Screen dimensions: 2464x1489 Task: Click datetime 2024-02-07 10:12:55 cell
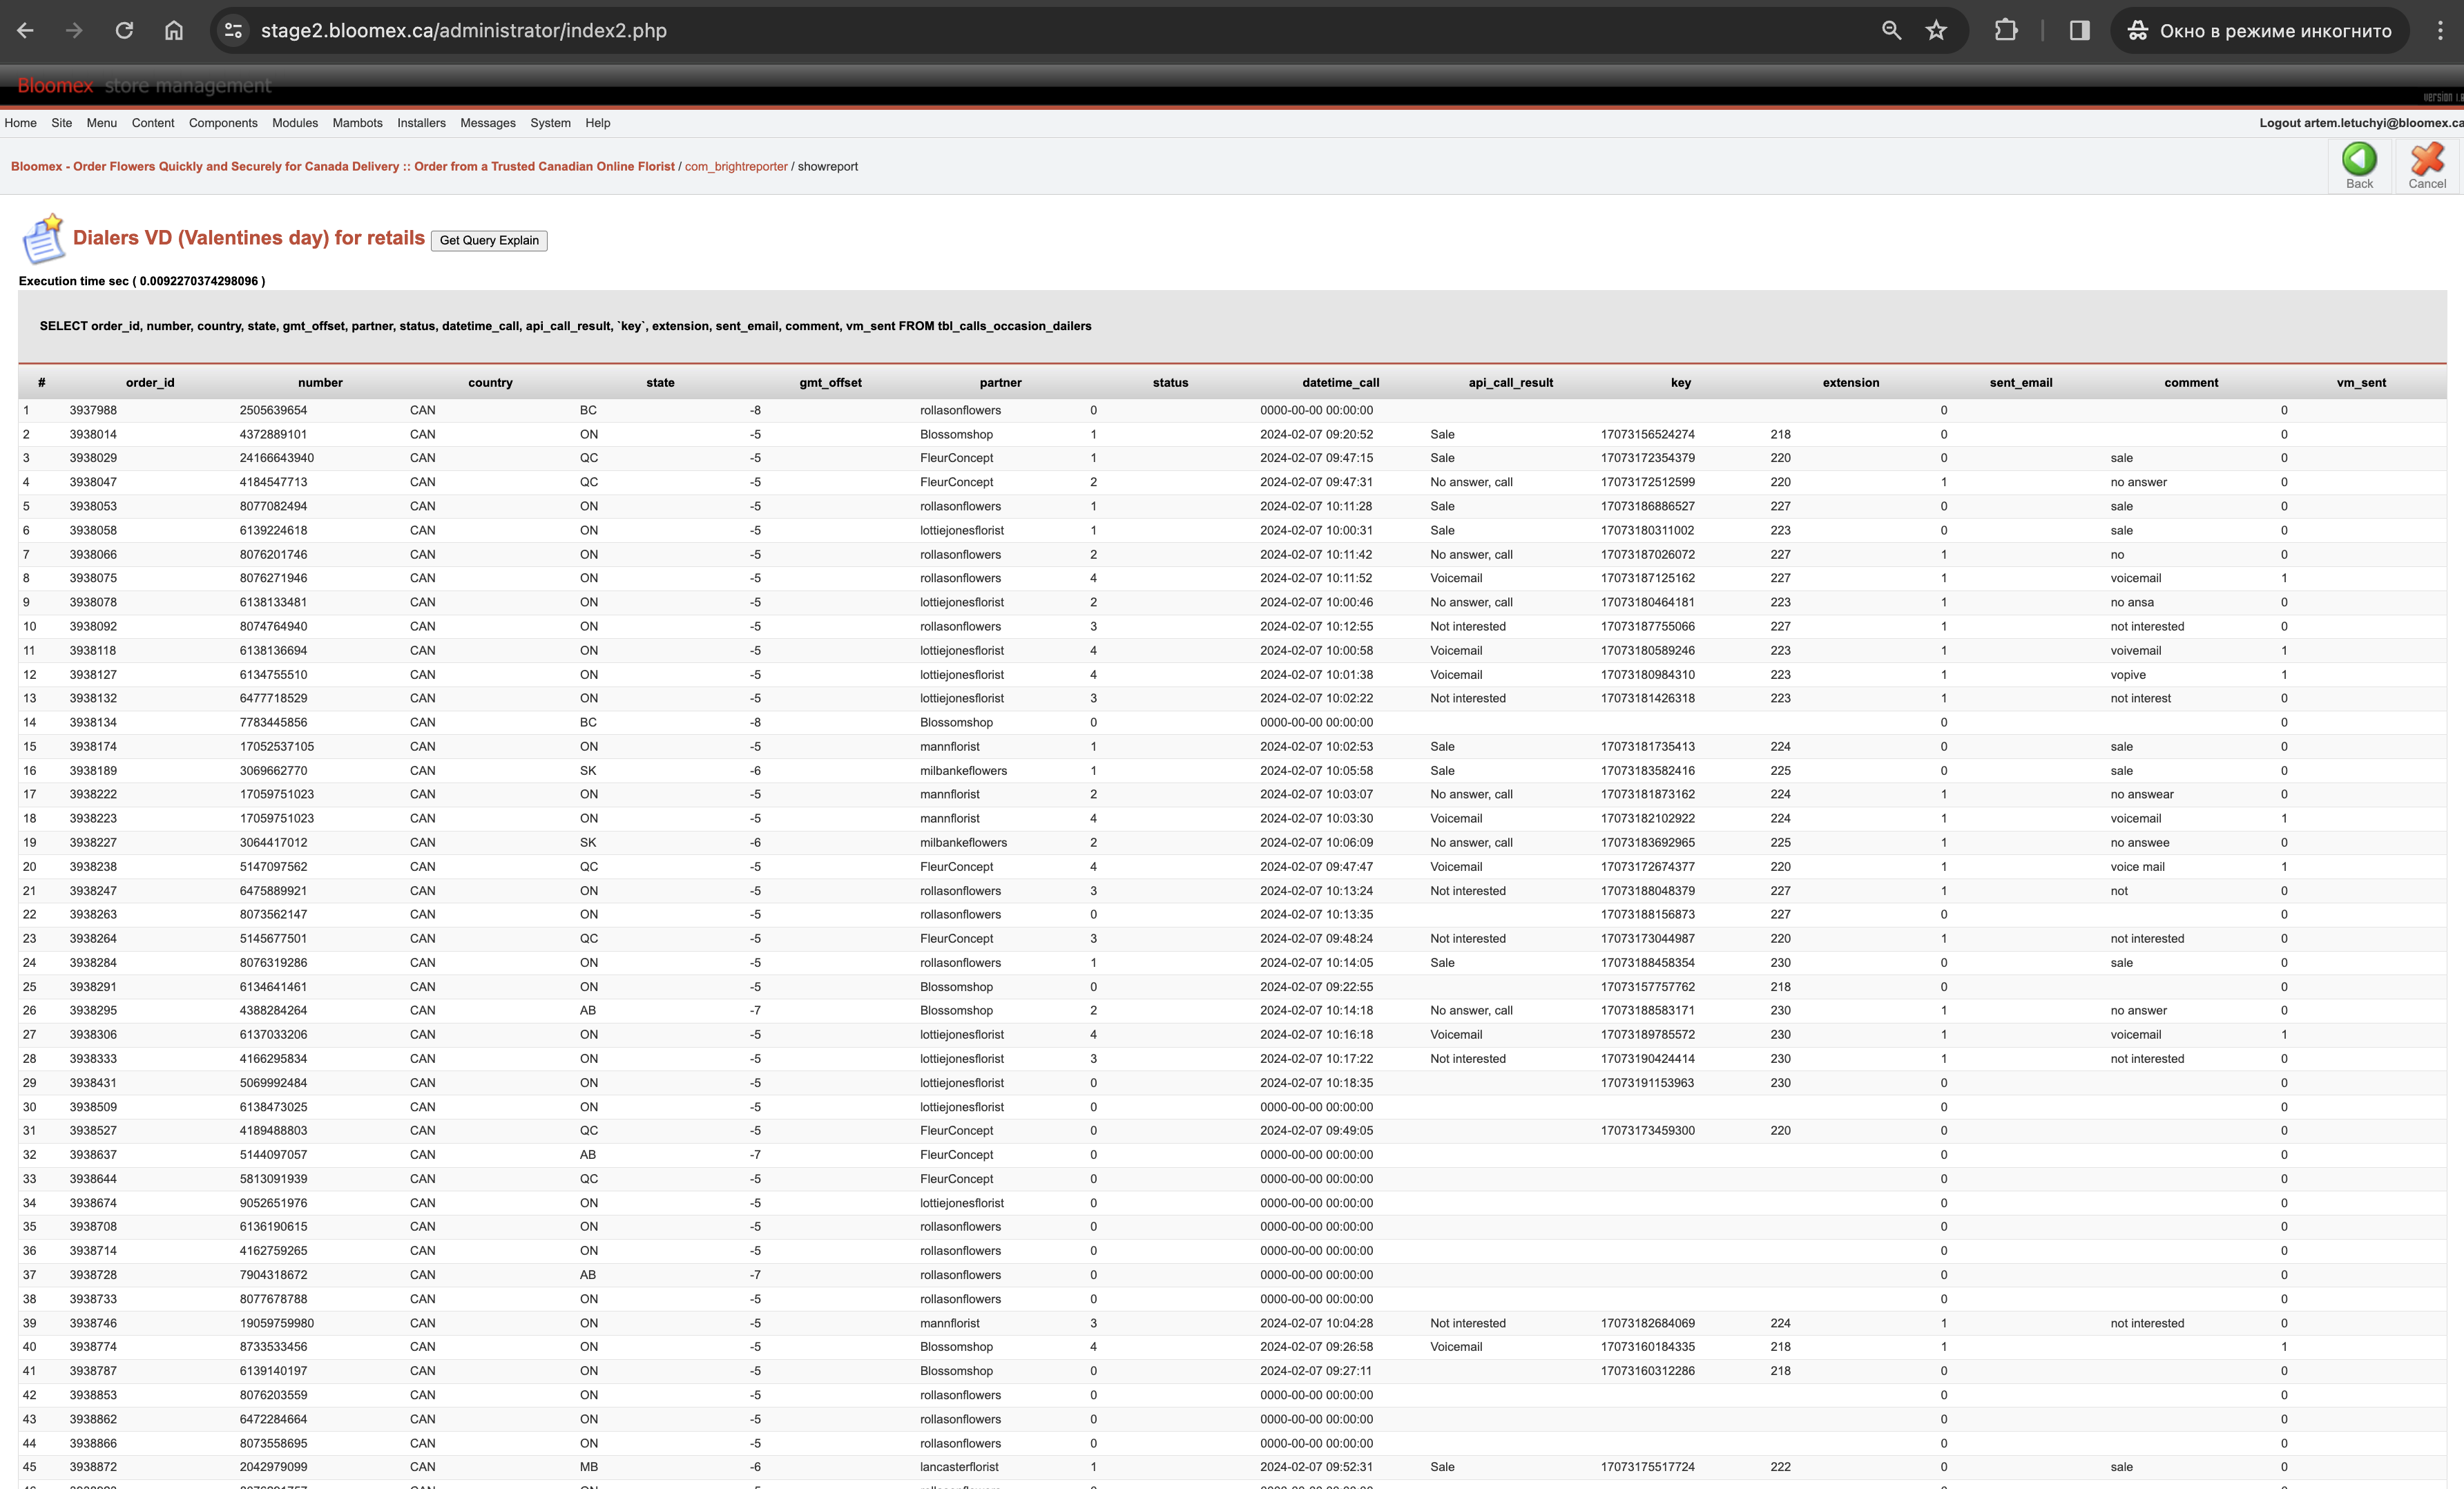(x=1316, y=626)
